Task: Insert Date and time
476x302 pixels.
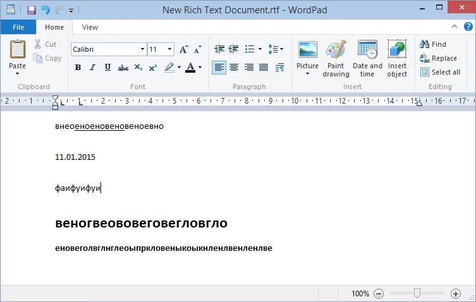Action: [367, 58]
